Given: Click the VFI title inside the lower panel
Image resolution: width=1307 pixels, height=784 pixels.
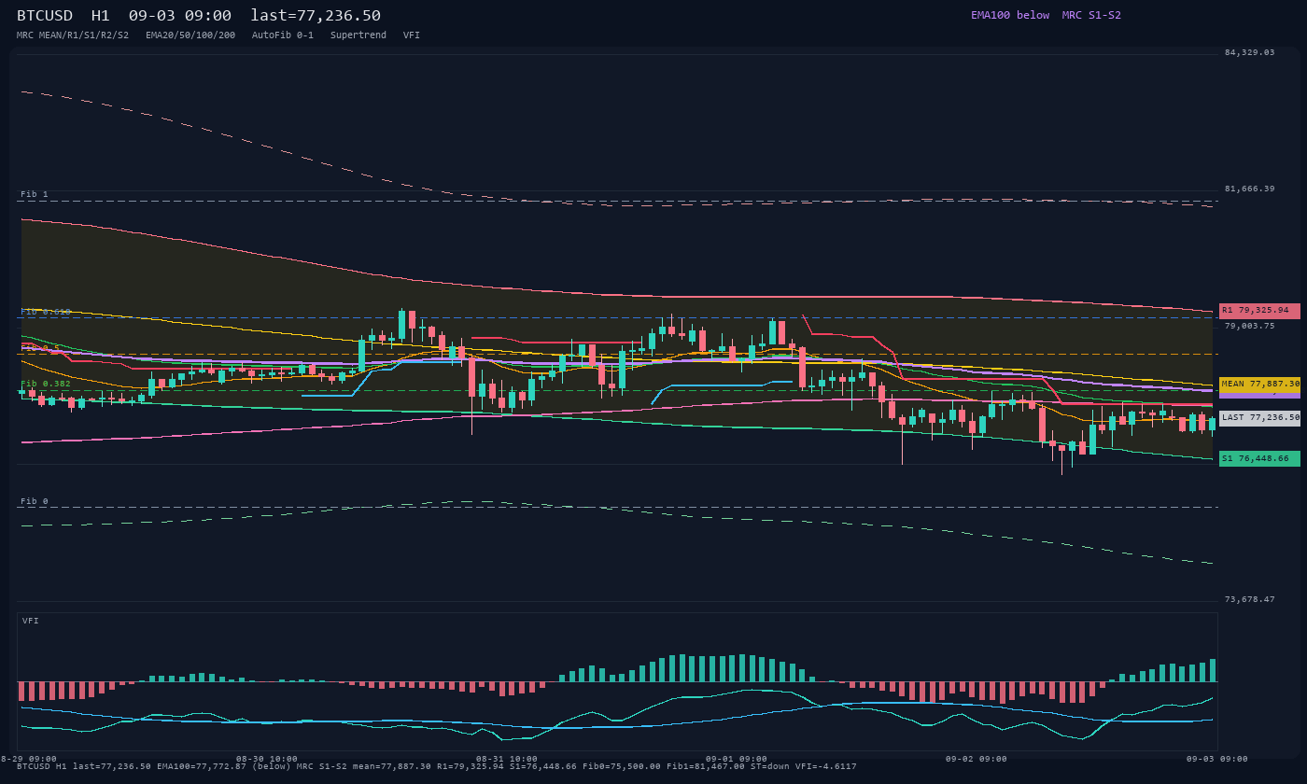Looking at the screenshot, I should coord(31,621).
